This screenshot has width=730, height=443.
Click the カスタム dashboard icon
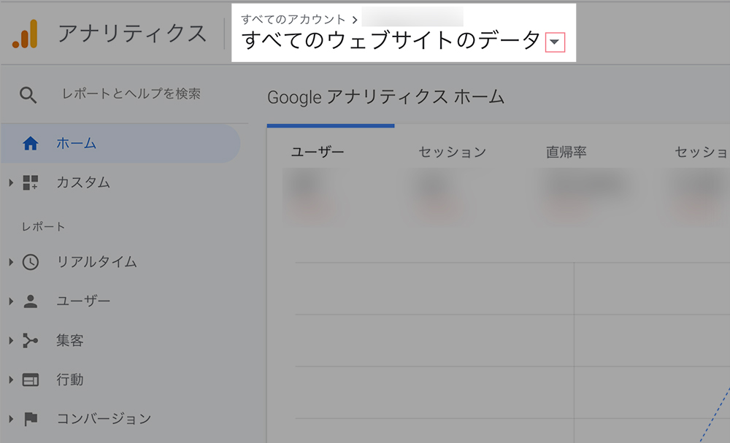[x=30, y=182]
